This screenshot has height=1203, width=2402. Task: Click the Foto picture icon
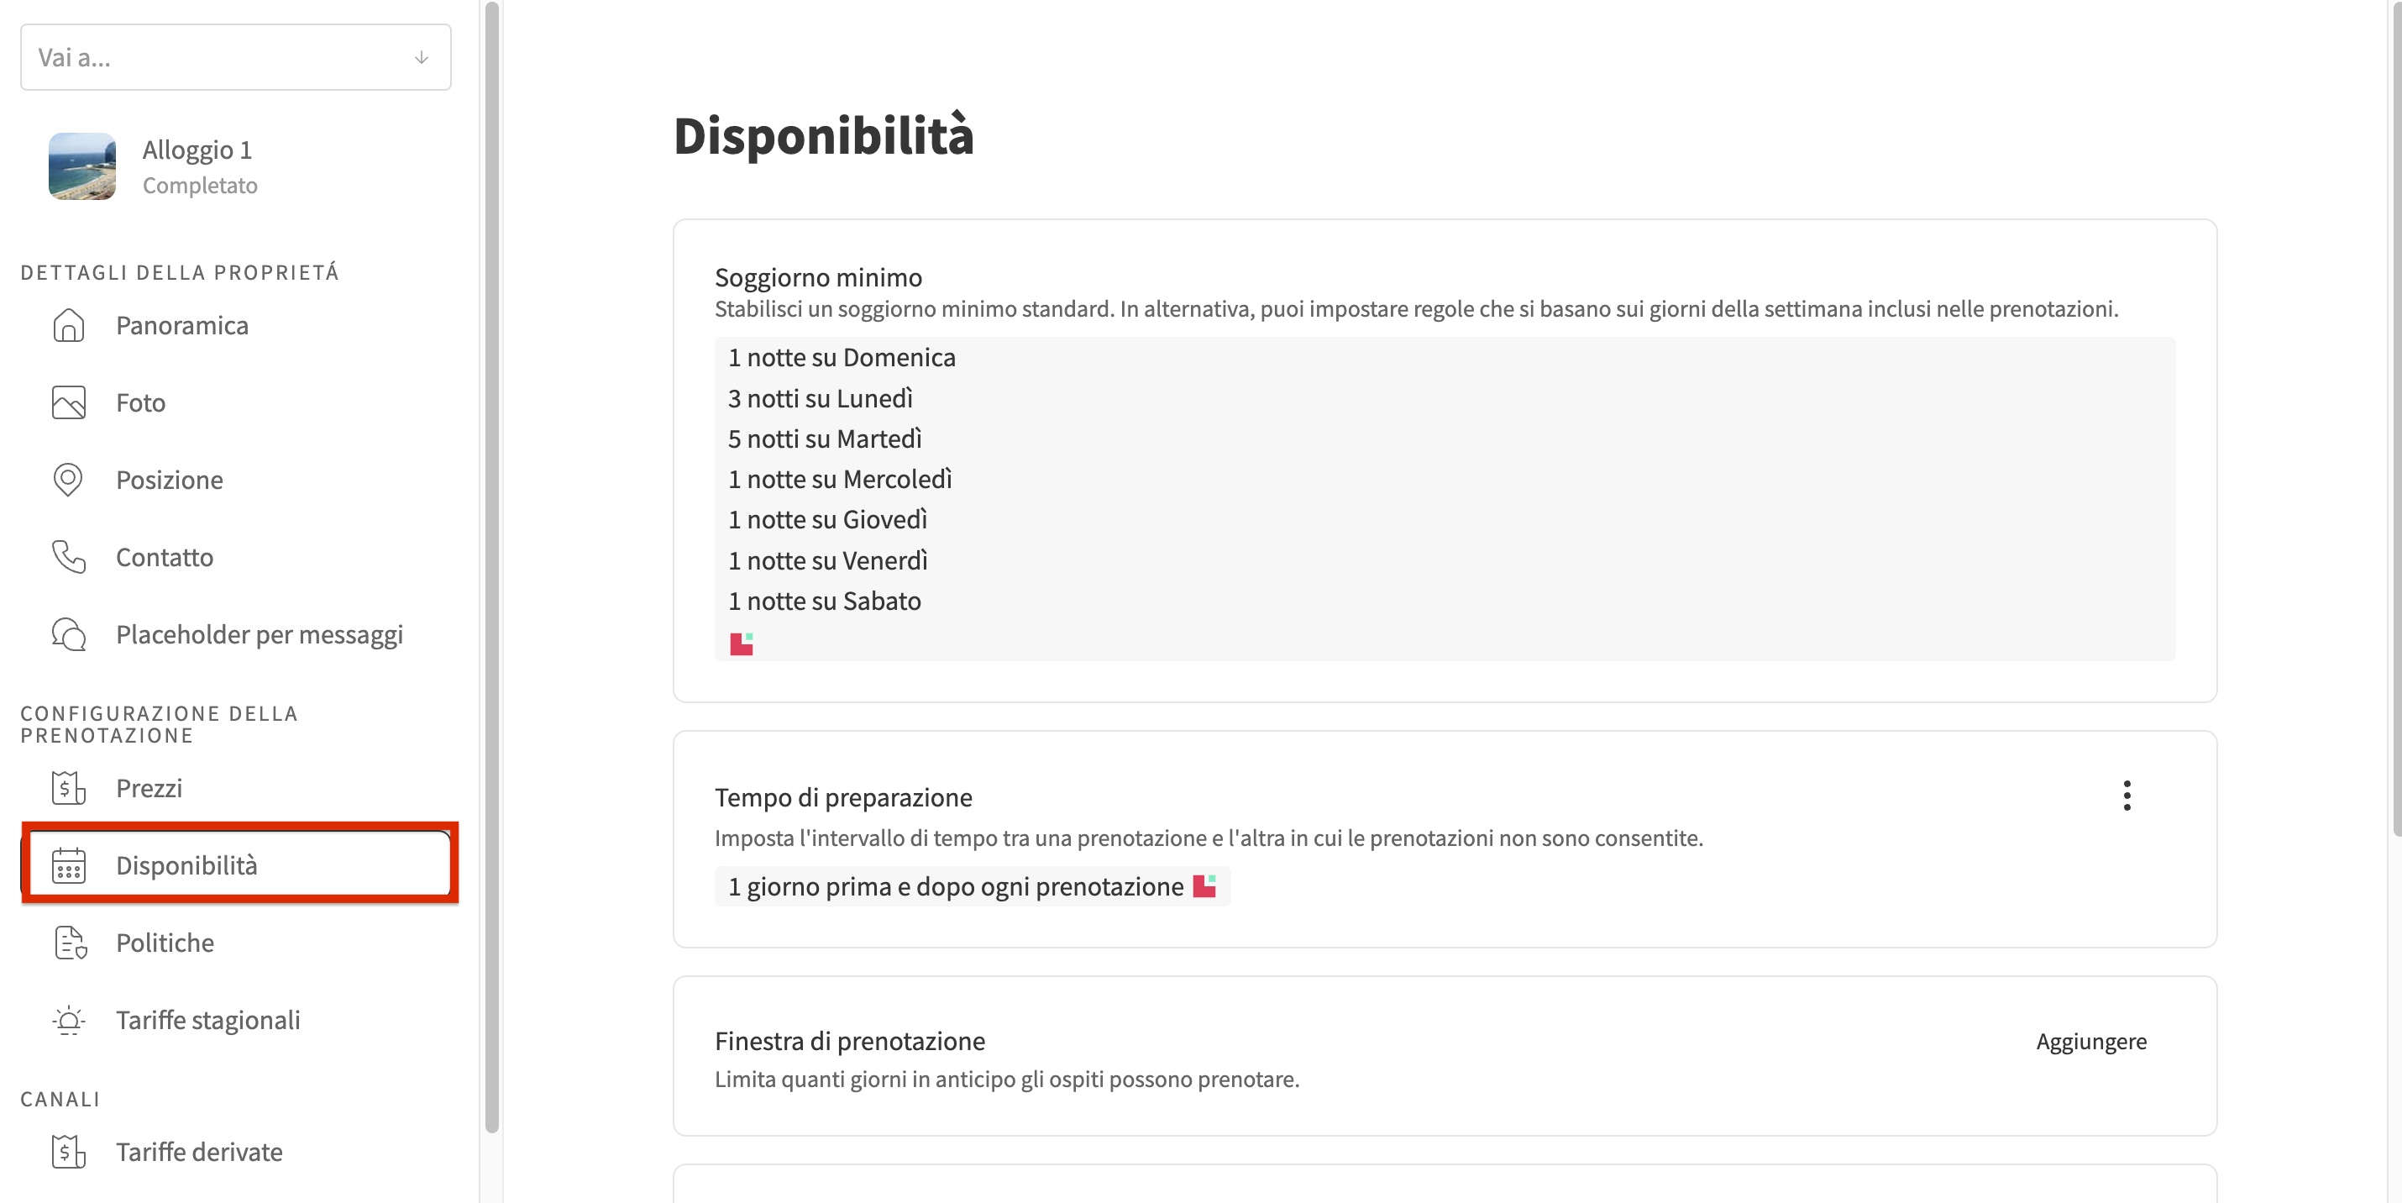(68, 403)
